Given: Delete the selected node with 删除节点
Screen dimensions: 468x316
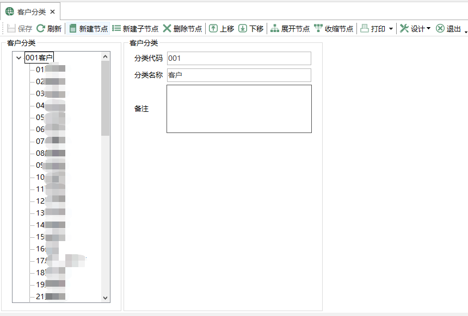Looking at the screenshot, I should pos(182,29).
